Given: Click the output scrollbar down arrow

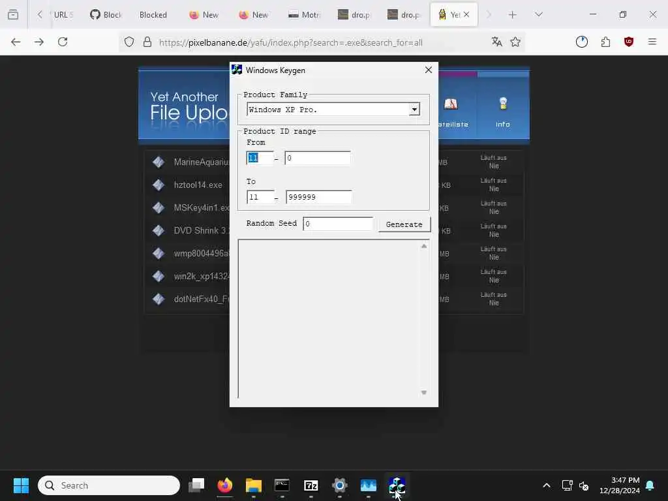Looking at the screenshot, I should pos(424,392).
